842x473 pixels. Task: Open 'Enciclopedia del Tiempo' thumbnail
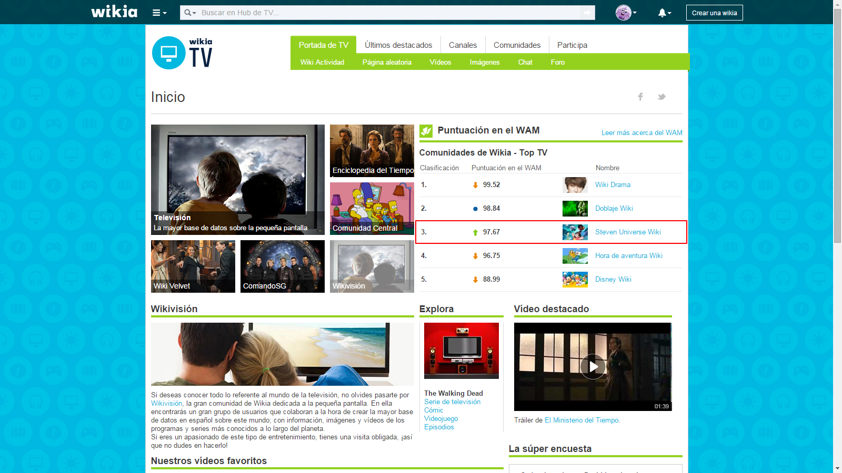point(372,151)
